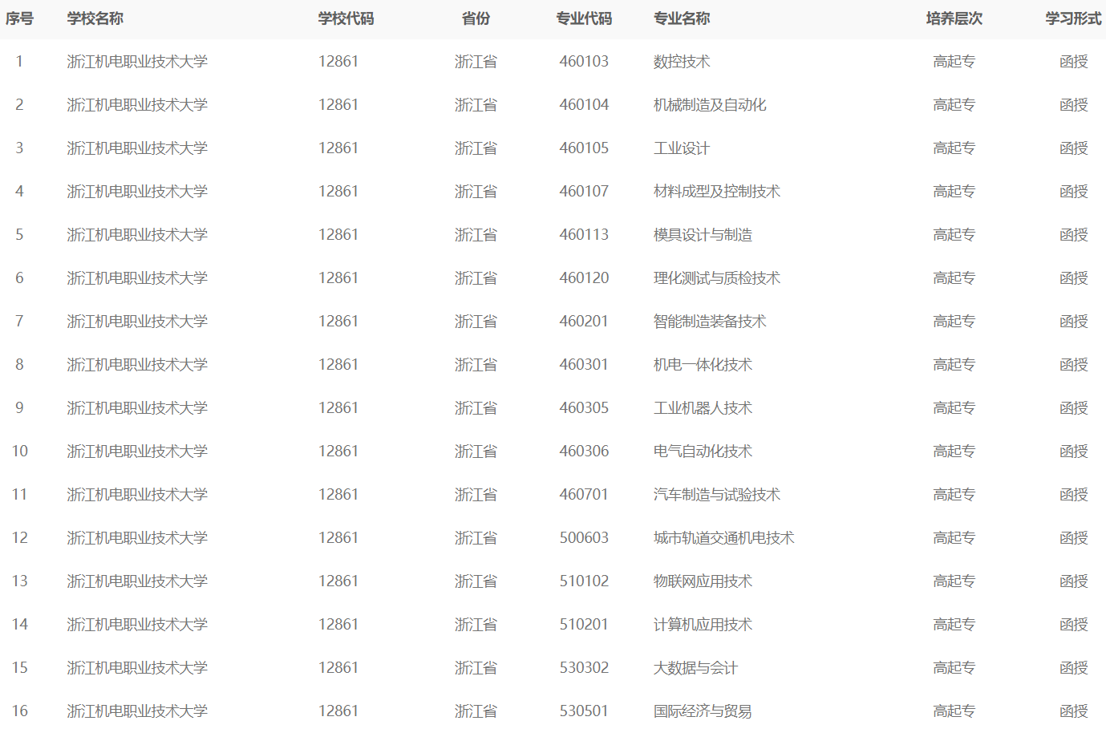Image resolution: width=1106 pixels, height=733 pixels.
Task: Click major code 510201
Action: coord(584,625)
